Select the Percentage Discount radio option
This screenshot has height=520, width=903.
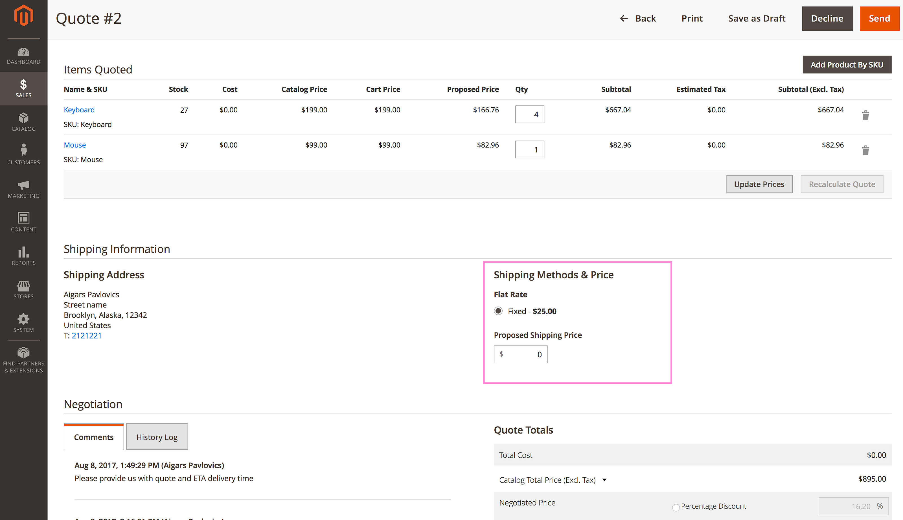tap(676, 507)
